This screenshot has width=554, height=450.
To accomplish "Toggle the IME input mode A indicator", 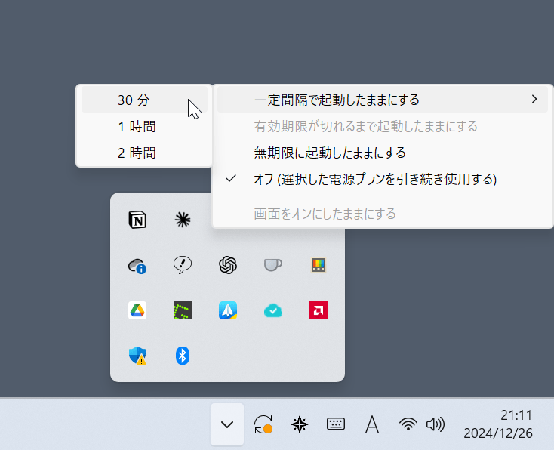I will point(371,424).
